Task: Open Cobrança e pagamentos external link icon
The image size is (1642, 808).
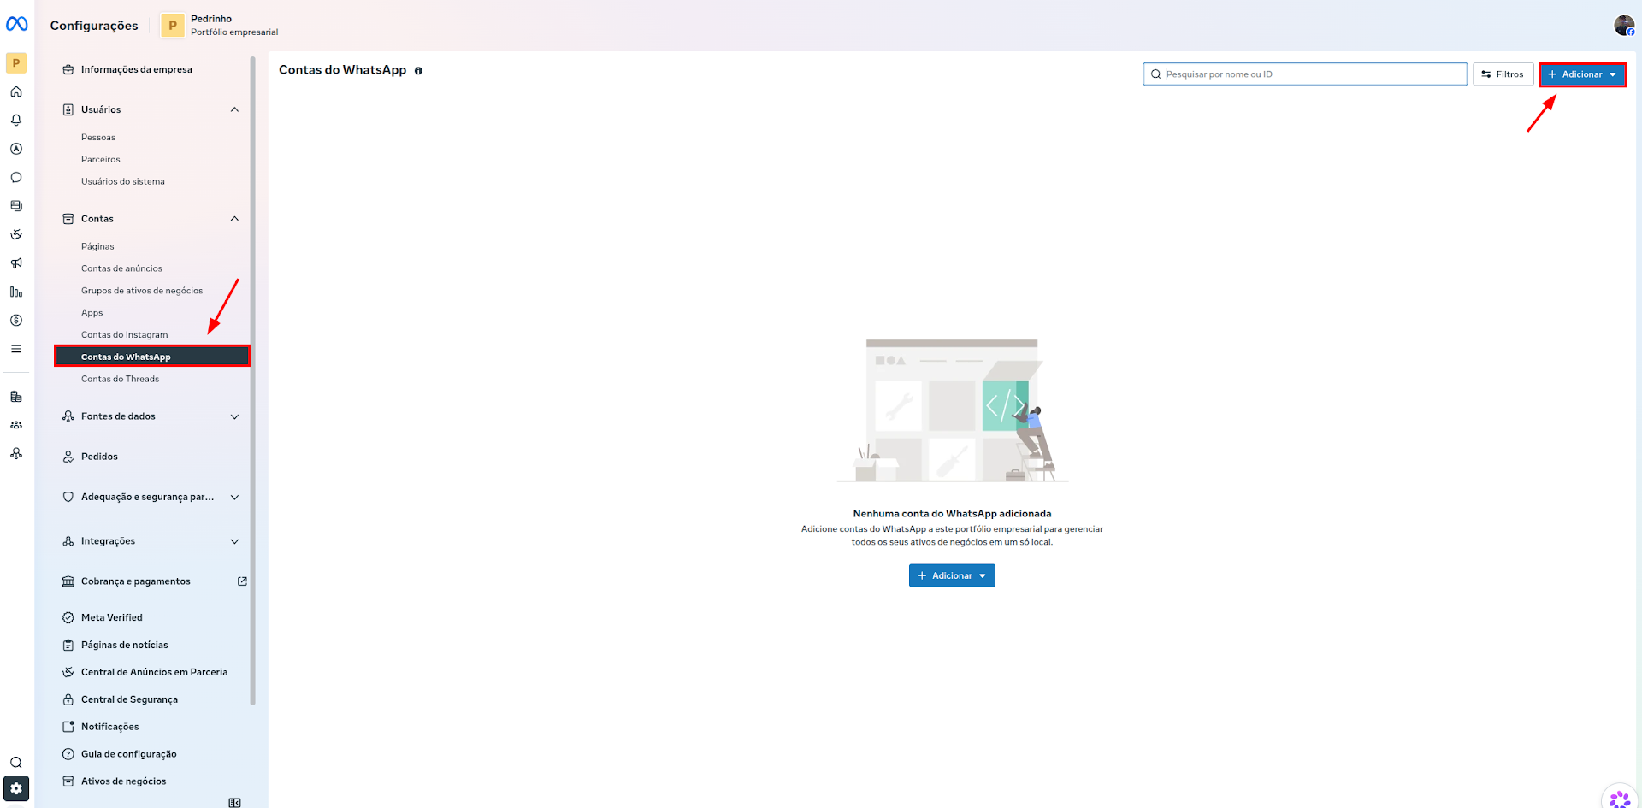Action: coord(242,581)
